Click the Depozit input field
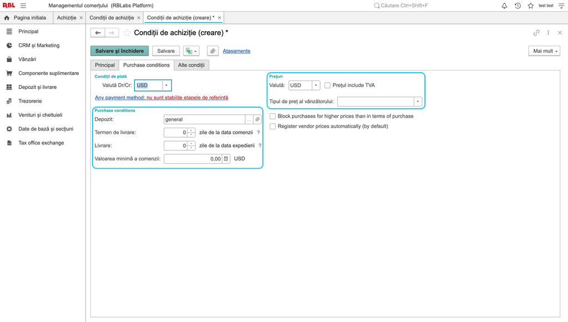568x322 pixels. point(204,119)
